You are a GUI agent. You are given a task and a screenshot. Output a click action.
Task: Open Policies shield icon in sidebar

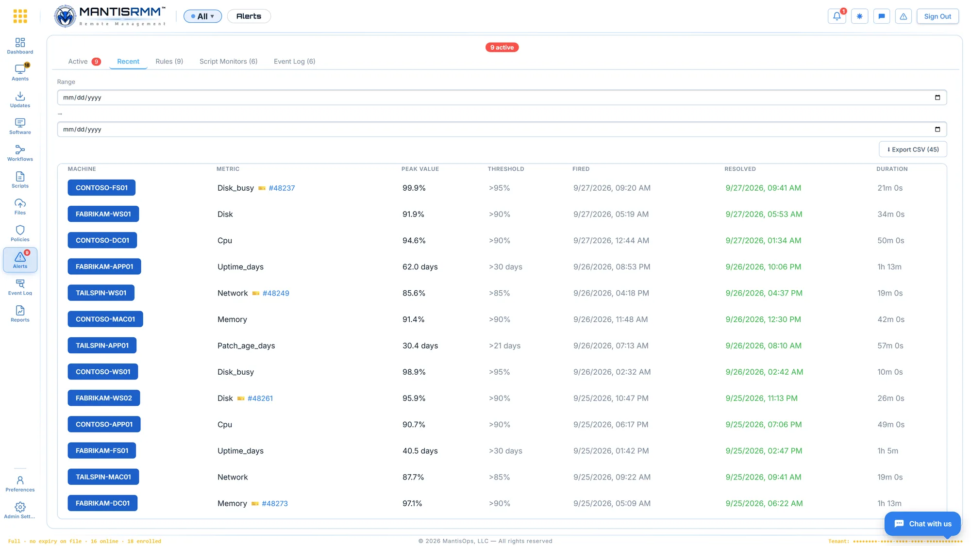(20, 233)
